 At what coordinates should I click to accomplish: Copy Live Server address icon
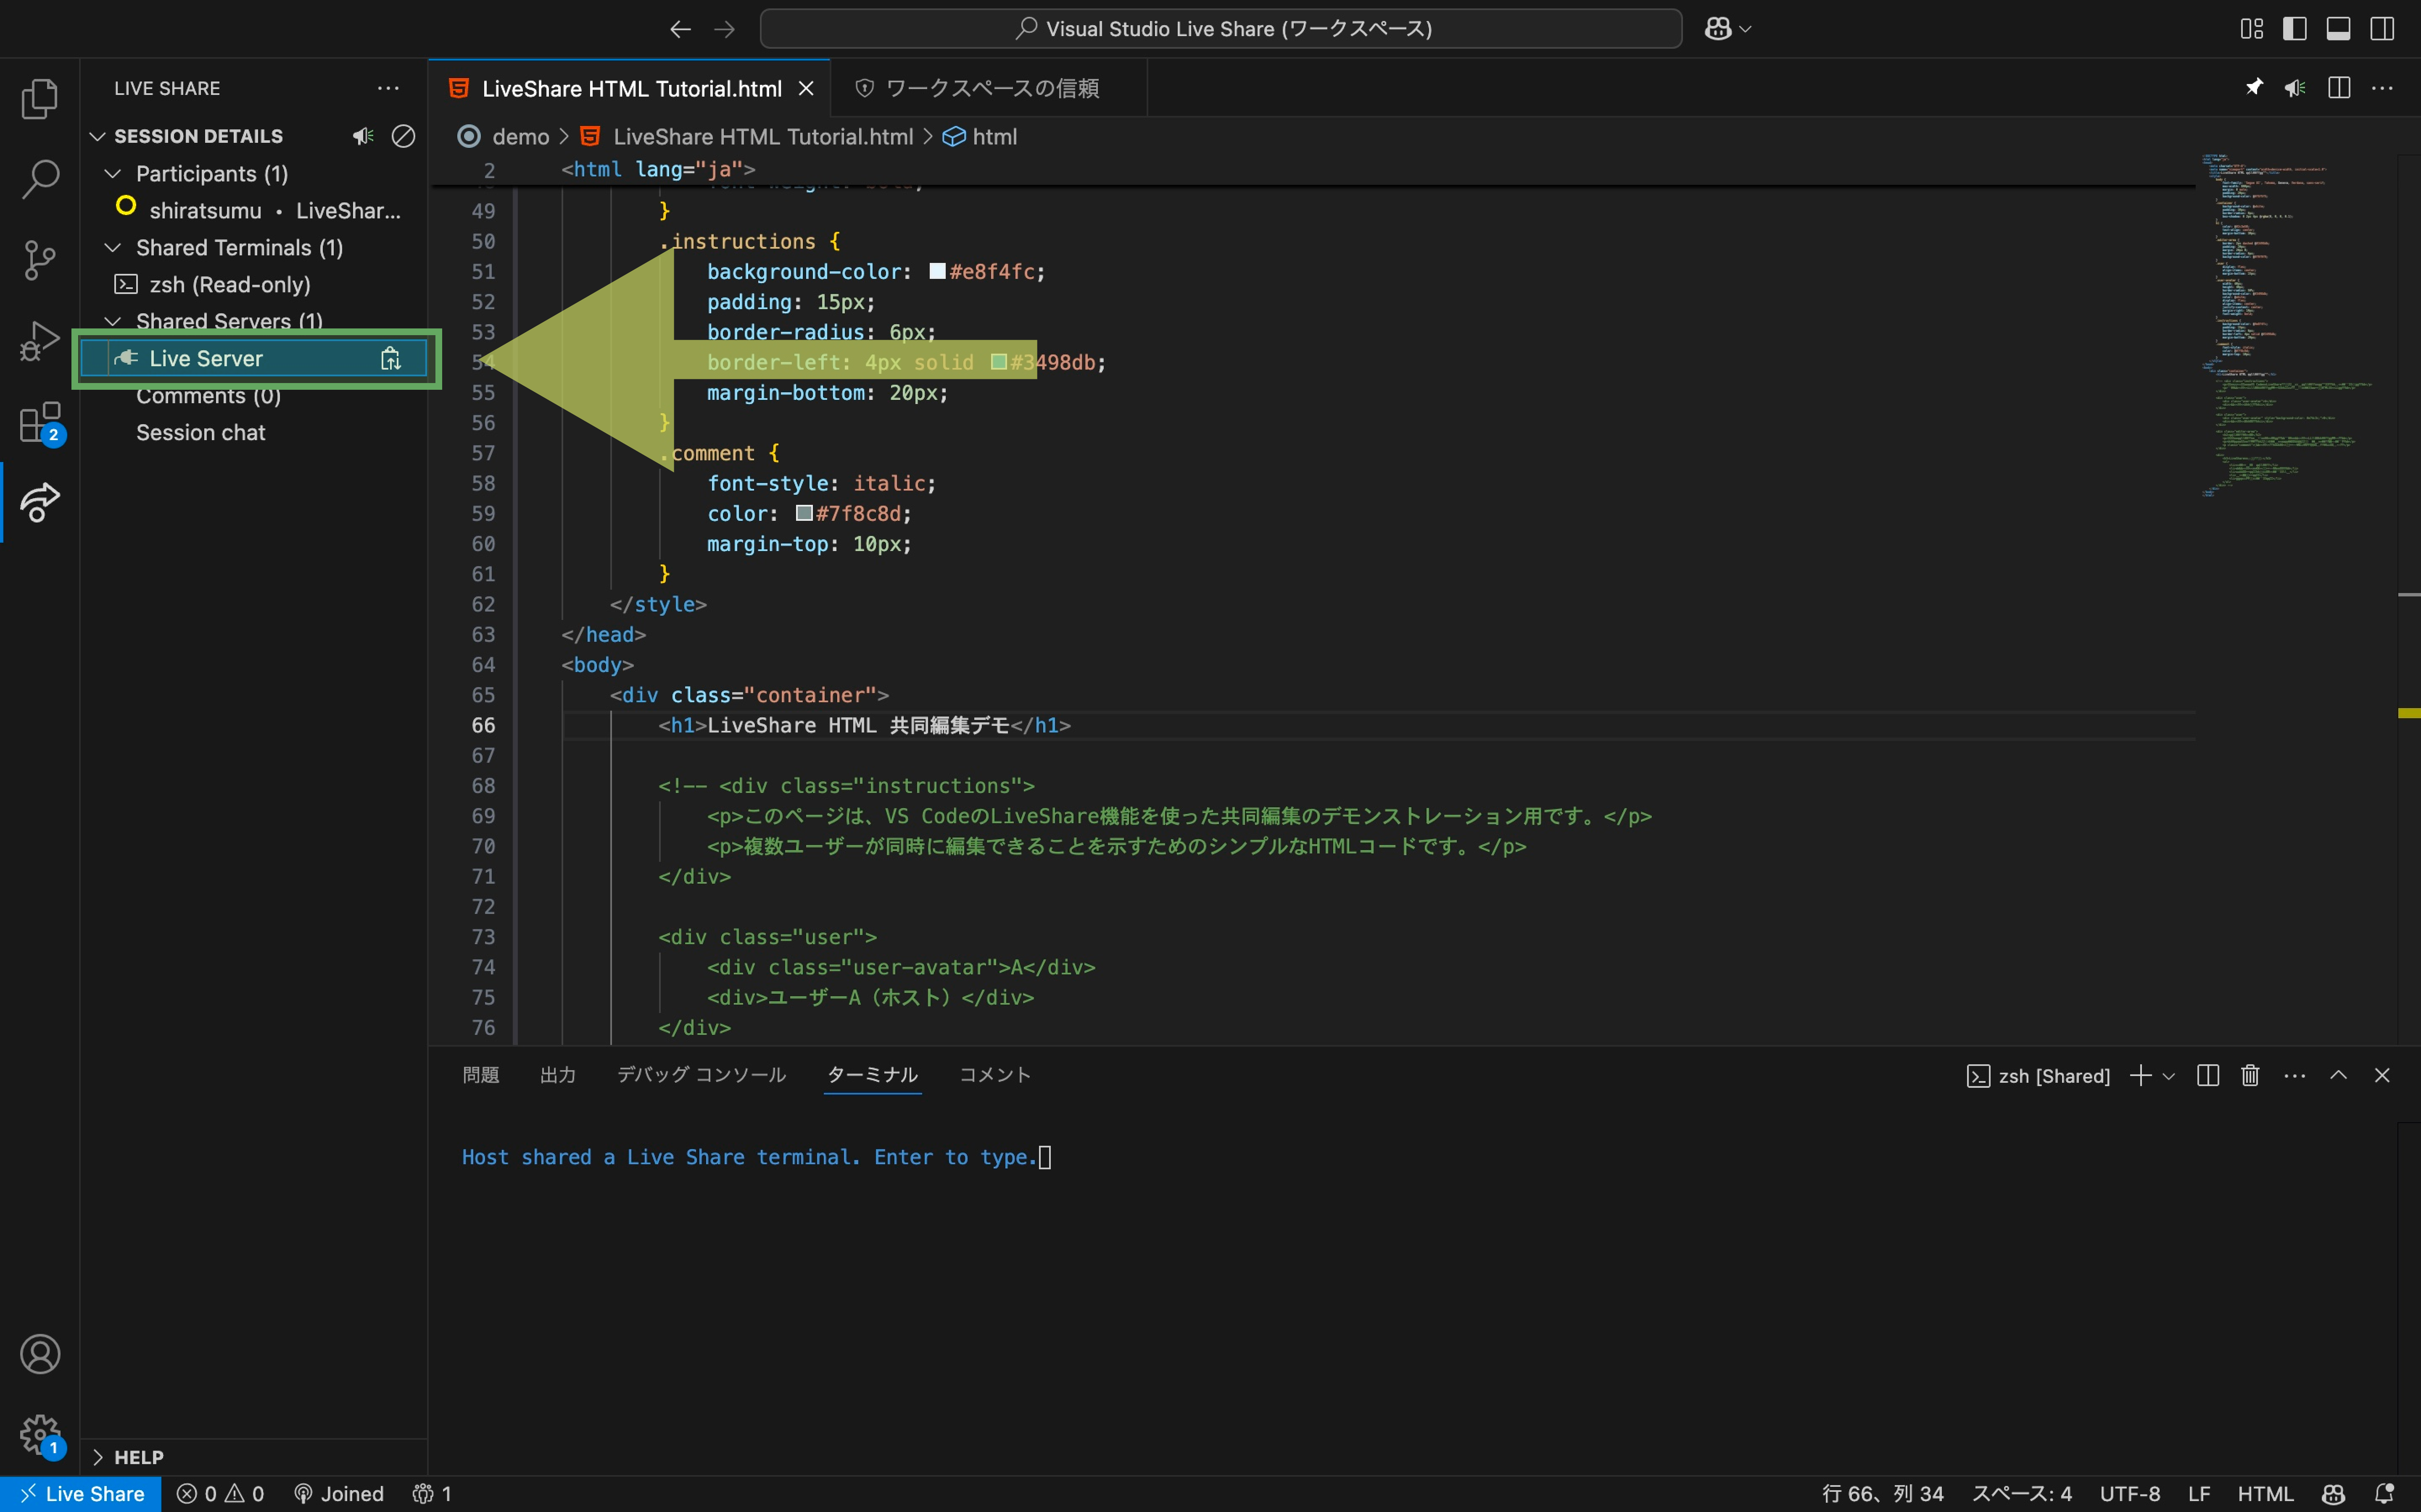click(x=391, y=359)
